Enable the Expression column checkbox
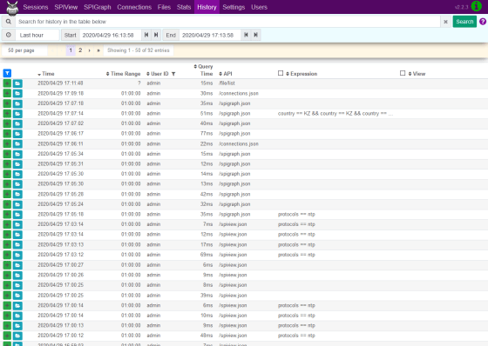488x346 pixels. click(281, 73)
